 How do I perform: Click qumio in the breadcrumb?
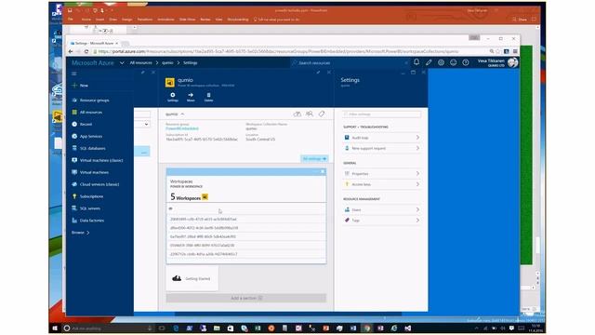point(167,62)
